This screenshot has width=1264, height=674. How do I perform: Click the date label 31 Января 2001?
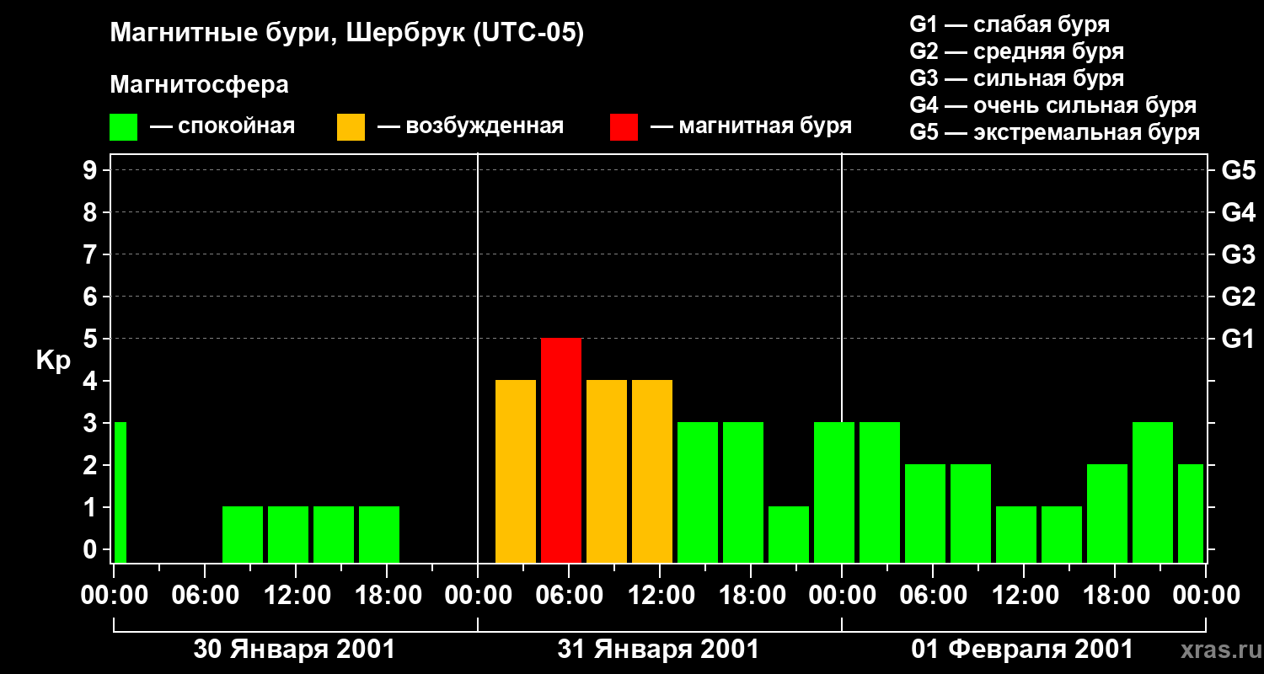(x=658, y=650)
